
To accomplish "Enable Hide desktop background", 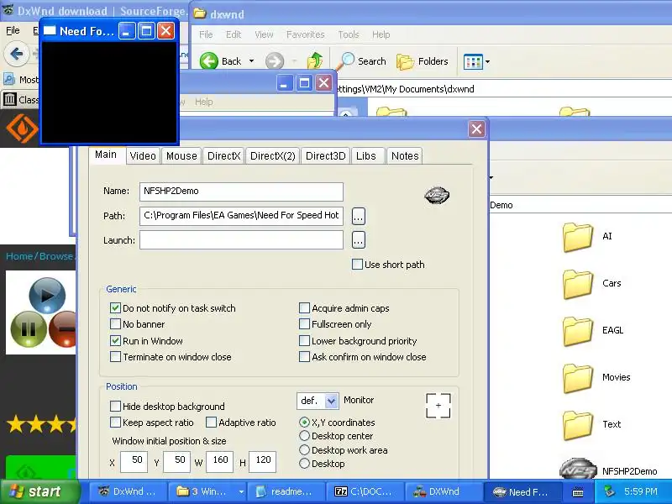I will (x=115, y=406).
